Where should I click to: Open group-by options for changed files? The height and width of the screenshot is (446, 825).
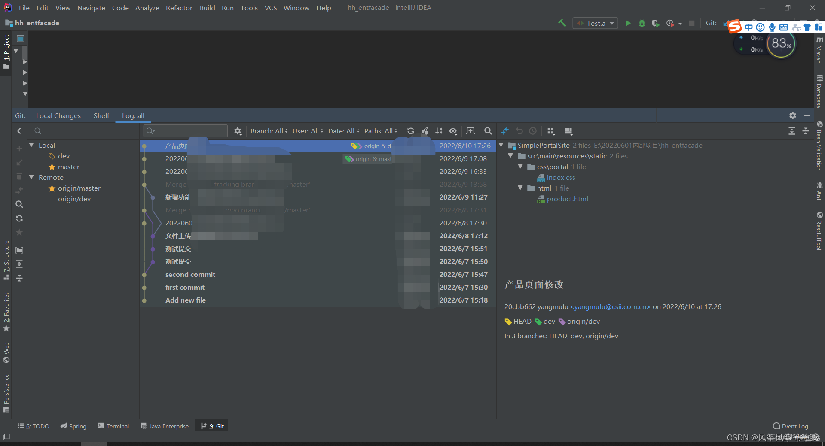[551, 131]
